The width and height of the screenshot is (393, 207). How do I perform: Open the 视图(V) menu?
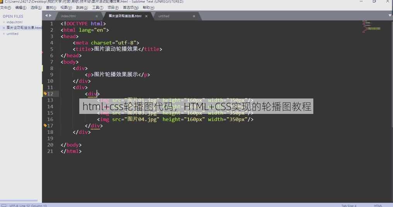[x=66, y=7]
